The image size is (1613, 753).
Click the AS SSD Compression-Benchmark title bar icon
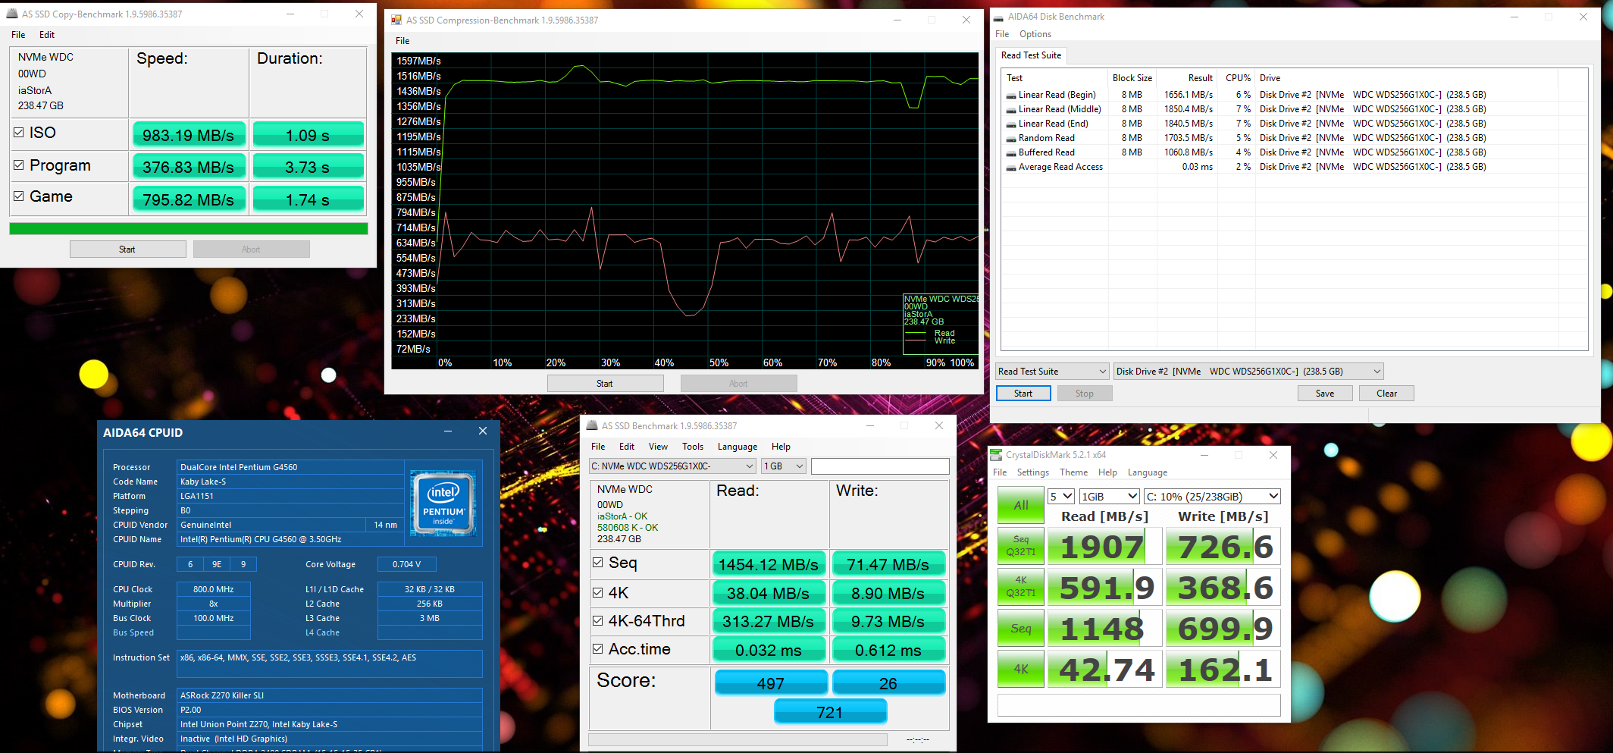pos(396,20)
